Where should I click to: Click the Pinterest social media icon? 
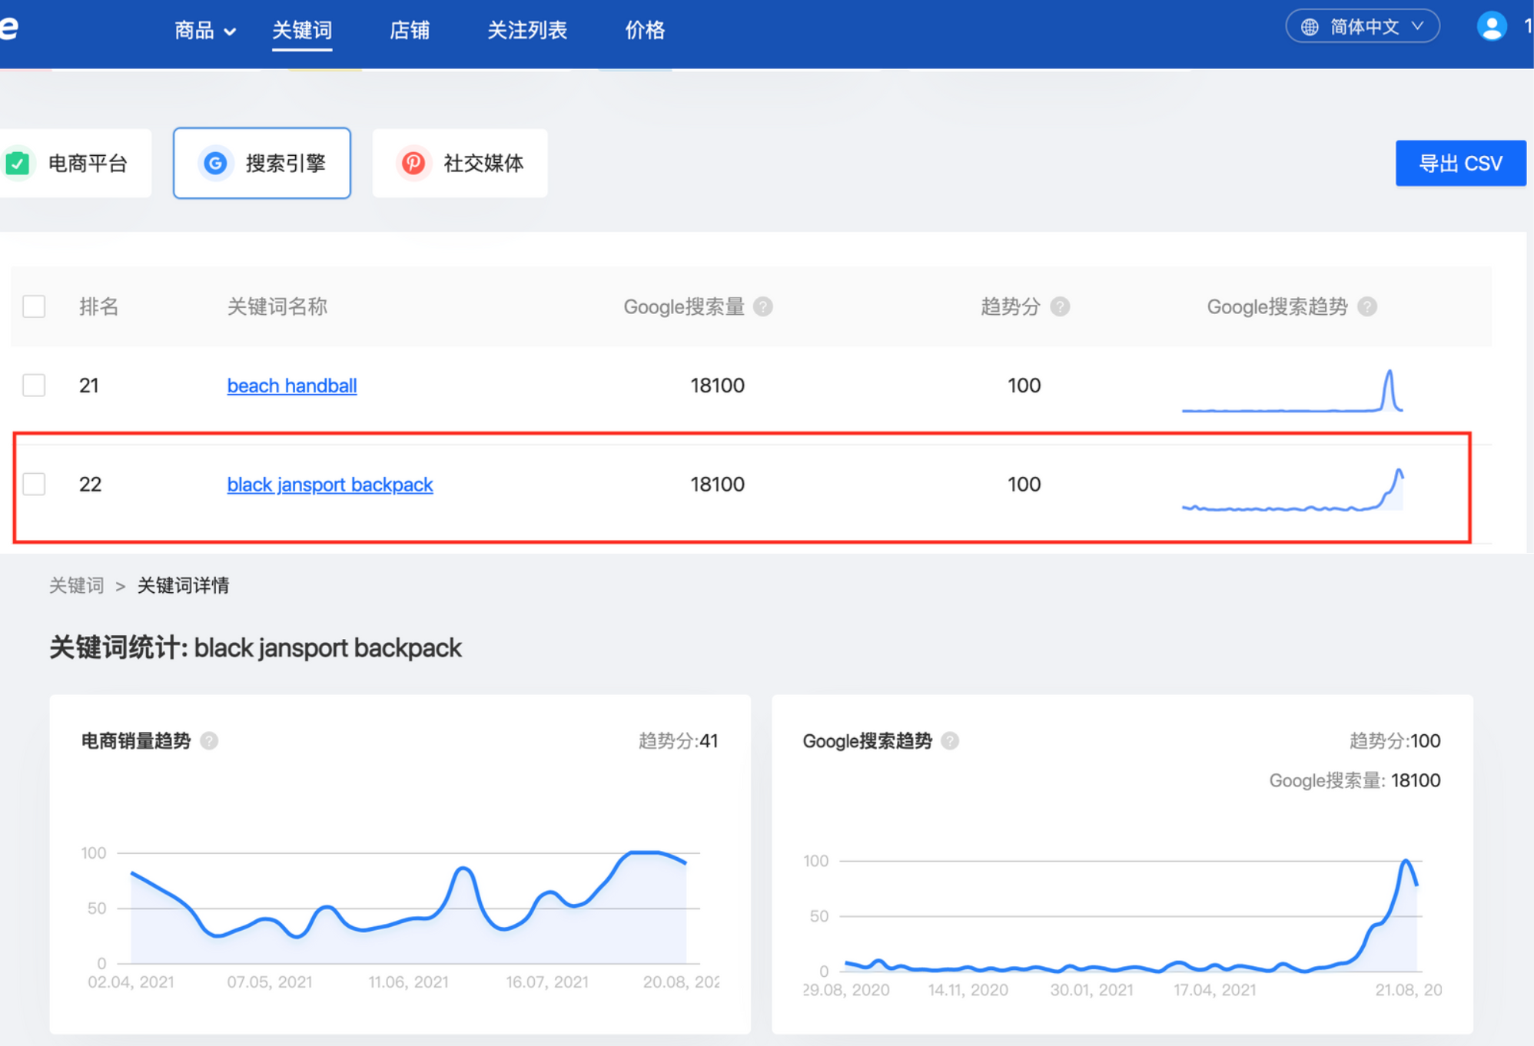coord(413,163)
